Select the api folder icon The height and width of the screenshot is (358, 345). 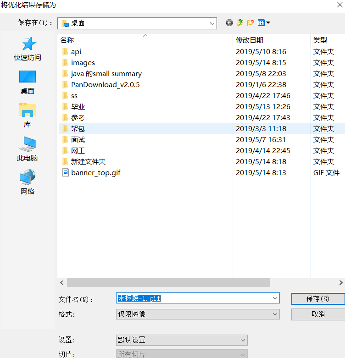65,52
